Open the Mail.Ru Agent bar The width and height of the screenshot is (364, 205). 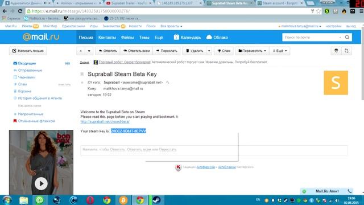[x=326, y=191]
